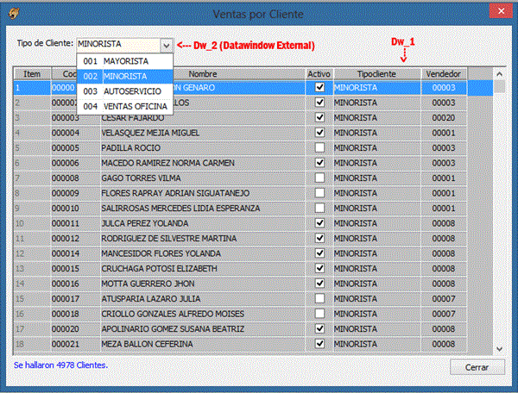Screen dimensions: 518x393
Task: Click the Tipocliente column header
Action: pyautogui.click(x=376, y=74)
